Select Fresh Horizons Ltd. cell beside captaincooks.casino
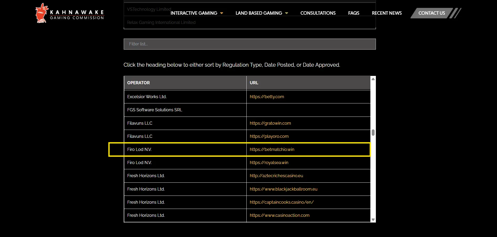This screenshot has width=497, height=237. [x=185, y=202]
